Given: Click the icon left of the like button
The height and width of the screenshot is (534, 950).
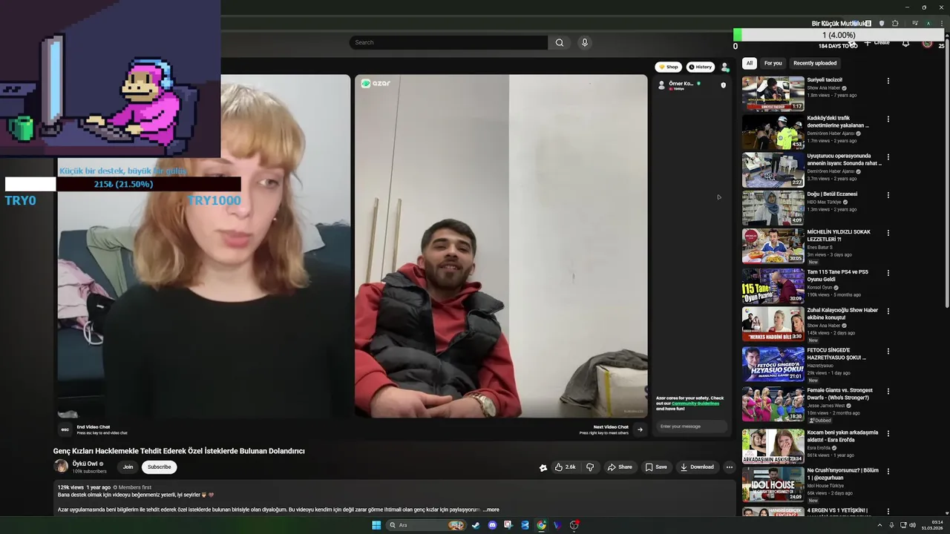Looking at the screenshot, I should [543, 467].
